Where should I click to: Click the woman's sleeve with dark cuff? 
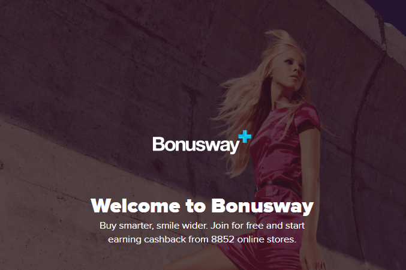pyautogui.click(x=308, y=118)
